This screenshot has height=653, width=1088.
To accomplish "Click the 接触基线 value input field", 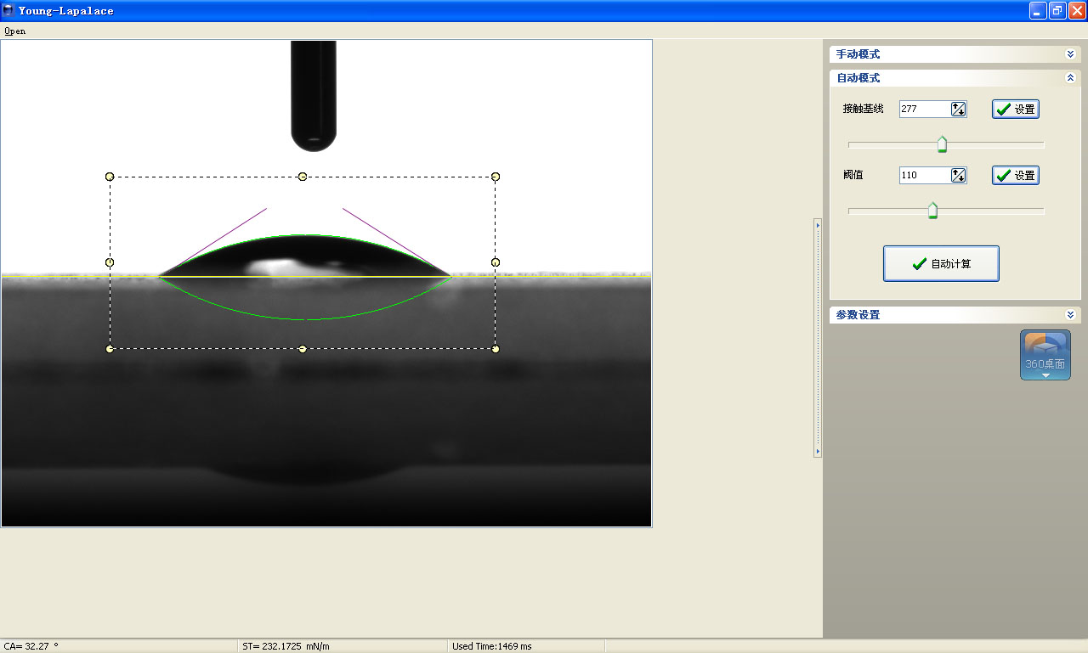I will (925, 109).
